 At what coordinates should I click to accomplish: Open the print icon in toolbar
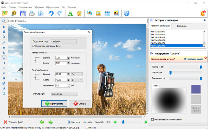(x=32, y=13)
